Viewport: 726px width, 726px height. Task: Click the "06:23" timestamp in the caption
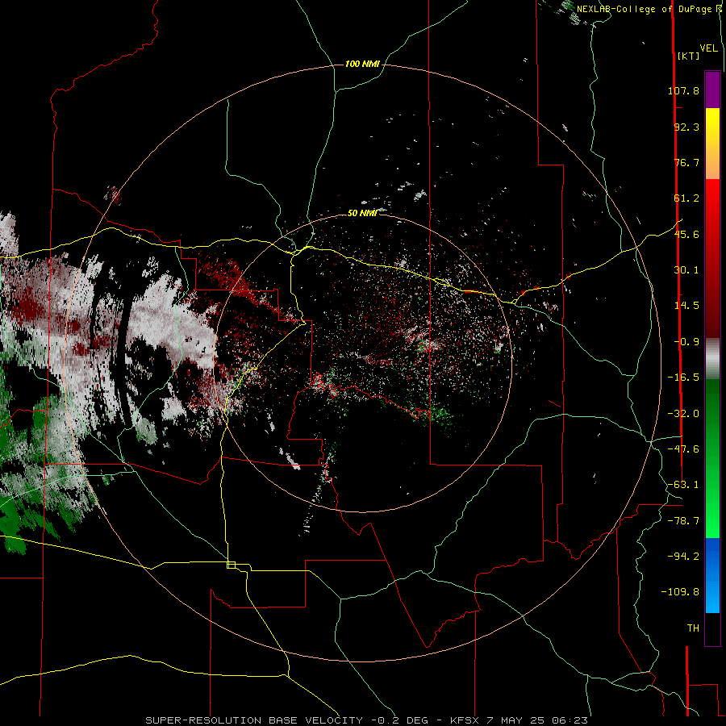click(572, 720)
